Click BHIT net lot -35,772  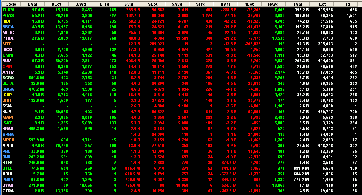click(x=253, y=101)
